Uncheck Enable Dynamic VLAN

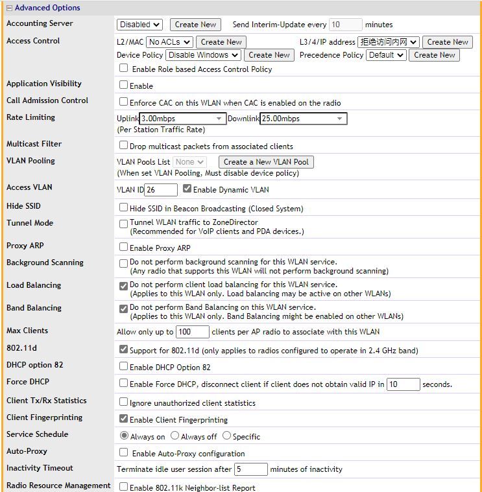[x=187, y=189]
